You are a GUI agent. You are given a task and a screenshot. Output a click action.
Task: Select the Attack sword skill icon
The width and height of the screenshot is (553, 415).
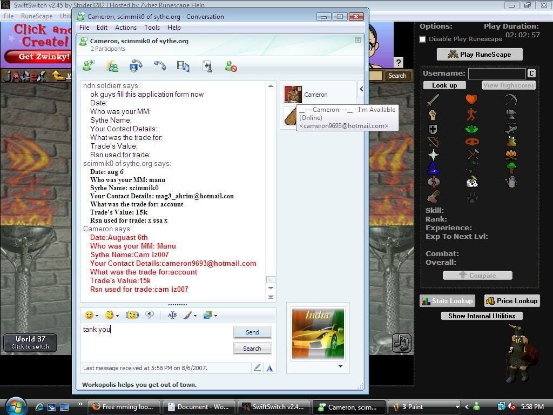433,100
